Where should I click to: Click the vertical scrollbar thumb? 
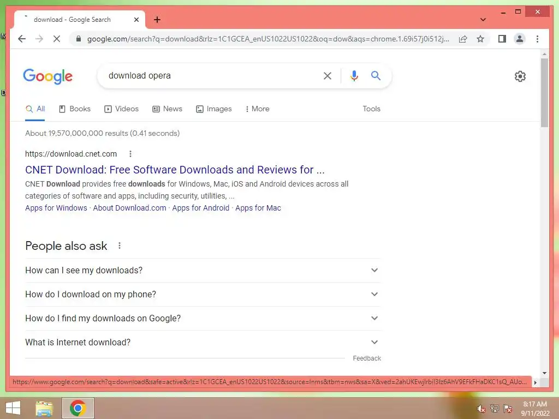pos(544,93)
